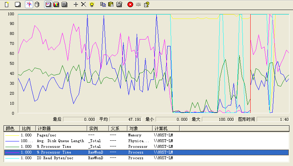Delete the selected counter with the X icon

coord(83,4)
